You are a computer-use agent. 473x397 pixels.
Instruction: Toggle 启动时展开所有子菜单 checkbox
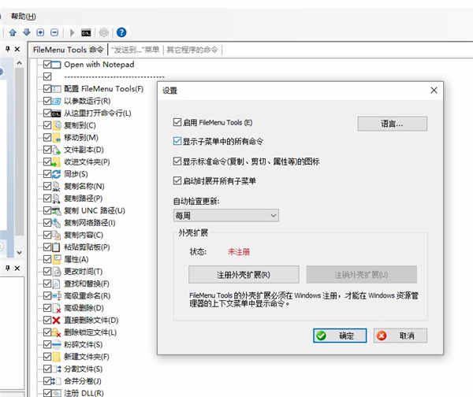tap(177, 180)
